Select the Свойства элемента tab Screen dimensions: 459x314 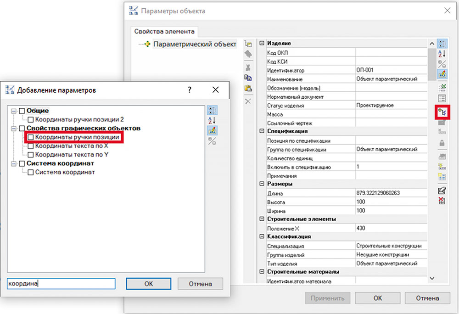coord(164,32)
